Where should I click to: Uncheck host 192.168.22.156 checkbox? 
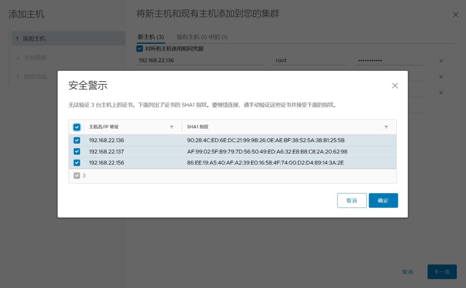[x=76, y=163]
